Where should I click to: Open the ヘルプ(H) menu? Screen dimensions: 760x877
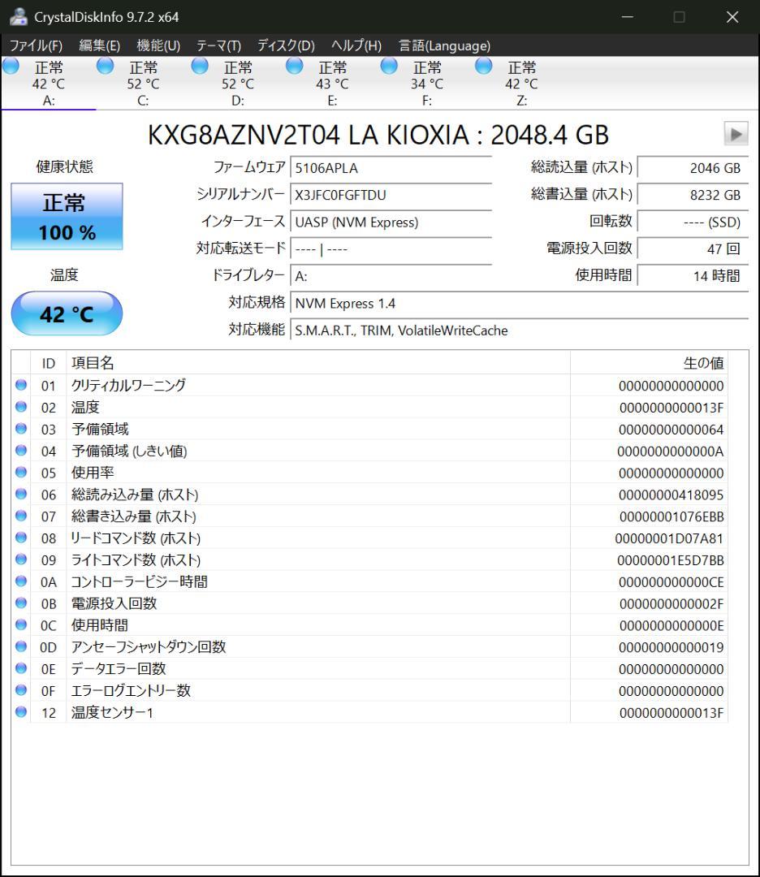tap(356, 45)
